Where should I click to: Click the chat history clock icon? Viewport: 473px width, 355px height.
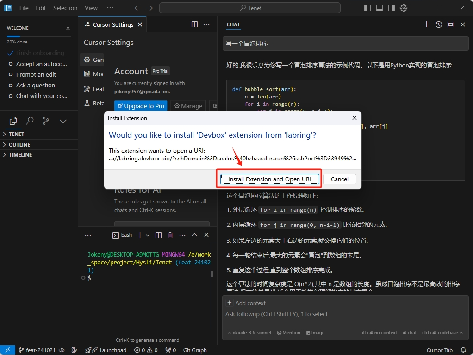[439, 24]
